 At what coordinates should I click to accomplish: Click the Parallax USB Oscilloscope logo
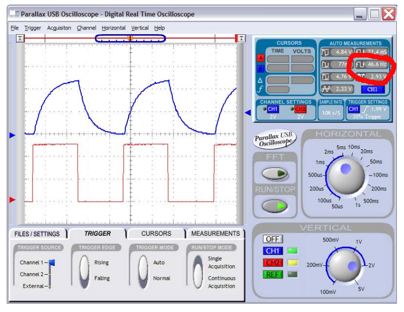coord(274,140)
